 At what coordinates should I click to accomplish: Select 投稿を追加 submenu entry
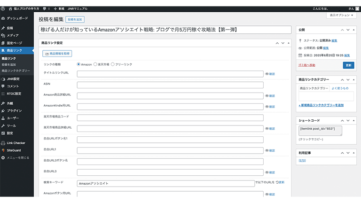(9, 65)
